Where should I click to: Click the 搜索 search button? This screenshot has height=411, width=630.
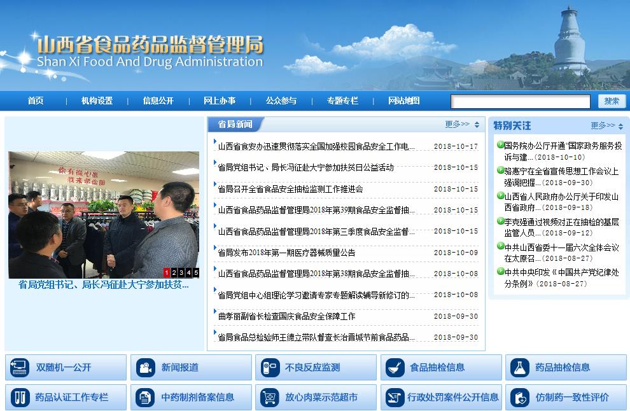point(612,101)
